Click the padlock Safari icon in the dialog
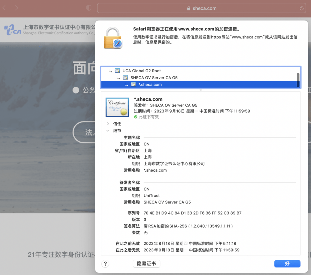The height and width of the screenshot is (275, 311). 113,38
